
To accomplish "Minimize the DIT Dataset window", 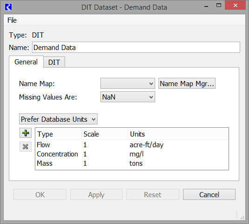I will 206,6.
